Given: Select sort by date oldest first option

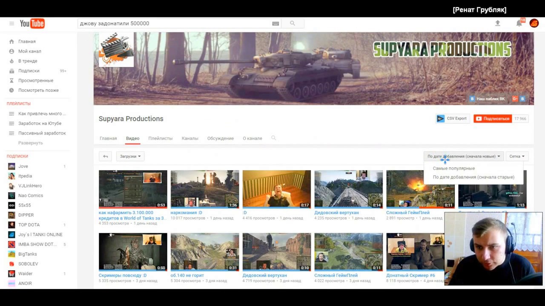Looking at the screenshot, I should click(473, 177).
